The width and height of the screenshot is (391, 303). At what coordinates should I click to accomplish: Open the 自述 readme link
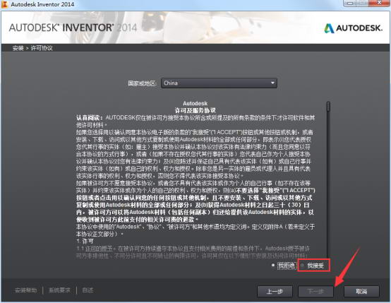click(88, 290)
